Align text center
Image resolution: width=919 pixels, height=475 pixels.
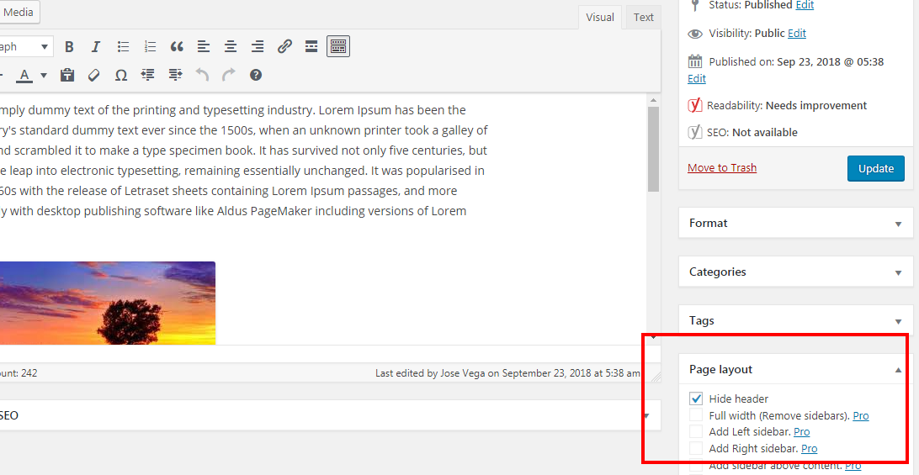coord(231,47)
